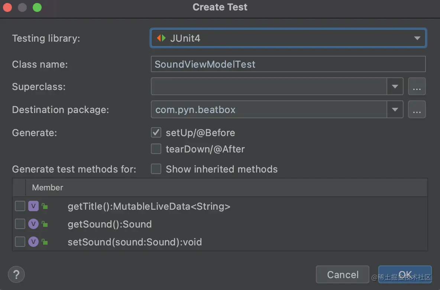Click the getSound property icon
This screenshot has height=290, width=440.
pos(33,224)
